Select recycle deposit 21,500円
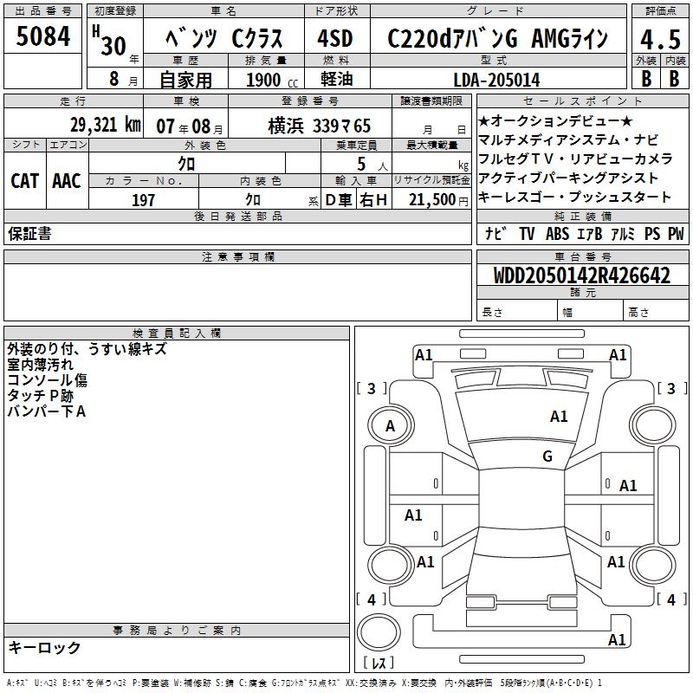The image size is (693, 693). point(438,200)
